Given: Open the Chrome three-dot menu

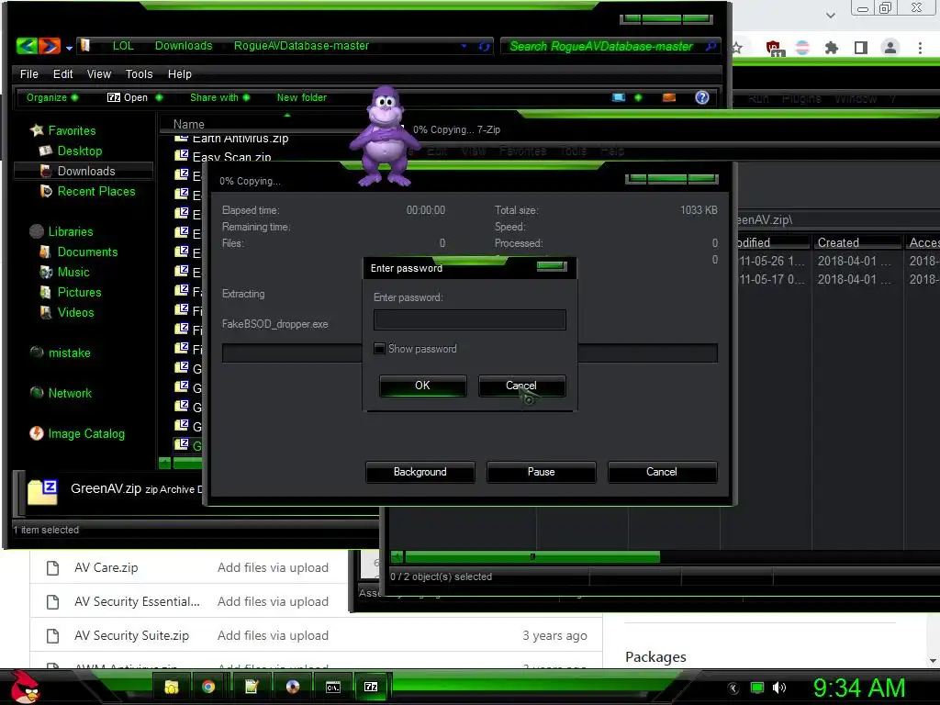Looking at the screenshot, I should pyautogui.click(x=920, y=48).
